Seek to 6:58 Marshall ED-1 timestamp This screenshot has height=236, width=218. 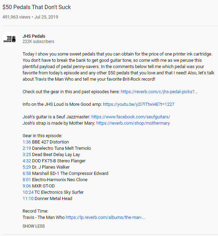pos(27,174)
